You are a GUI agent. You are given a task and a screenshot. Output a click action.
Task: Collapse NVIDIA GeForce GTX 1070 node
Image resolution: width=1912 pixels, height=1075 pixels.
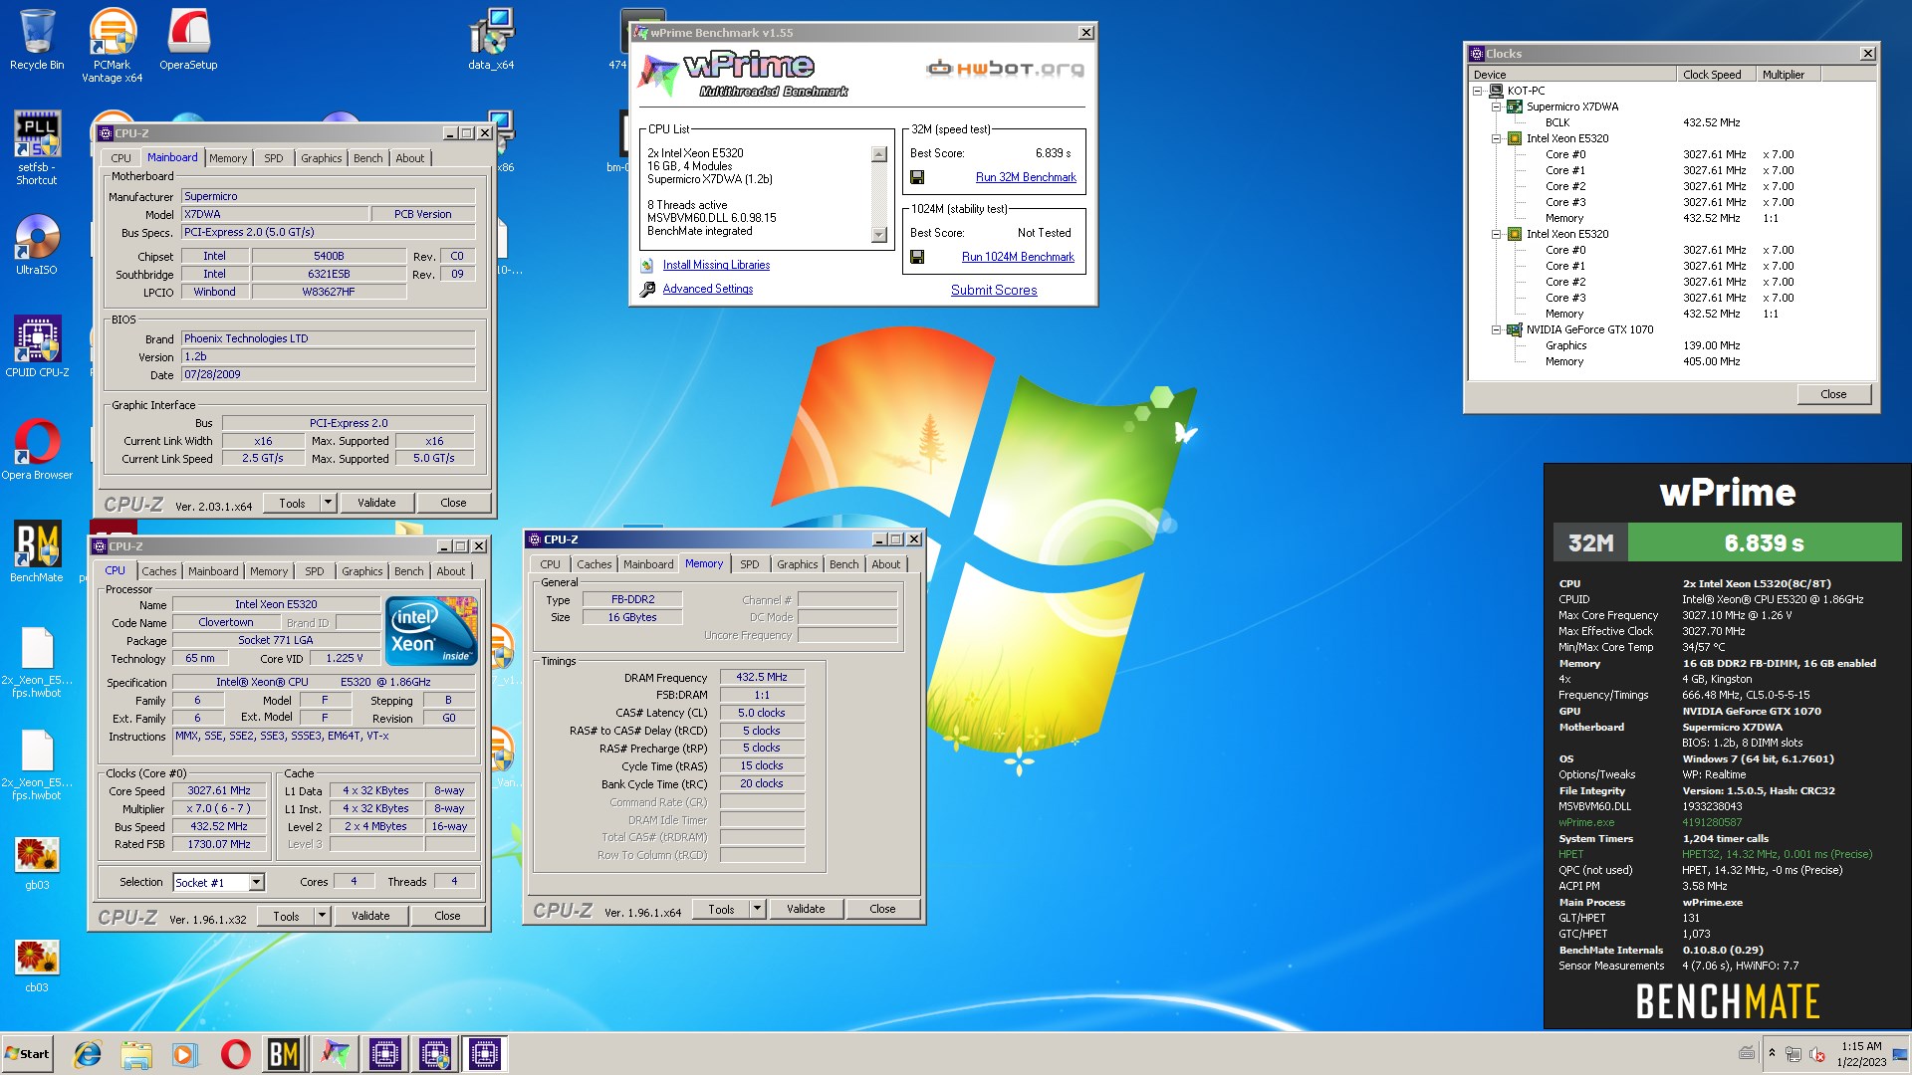point(1496,329)
